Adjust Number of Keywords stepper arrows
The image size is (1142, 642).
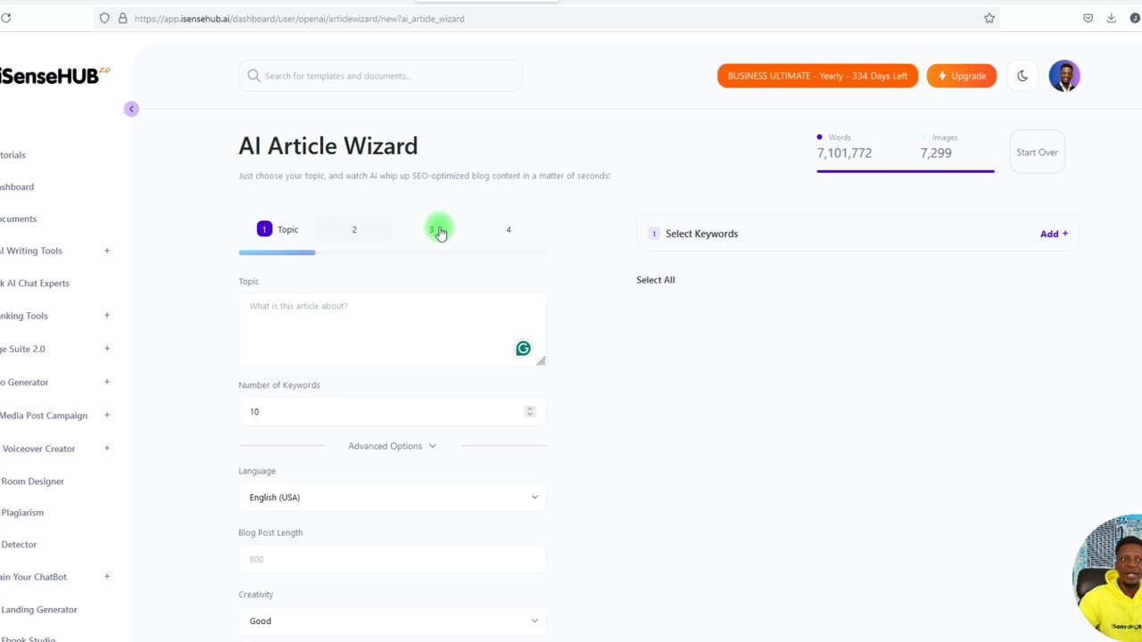click(x=530, y=411)
